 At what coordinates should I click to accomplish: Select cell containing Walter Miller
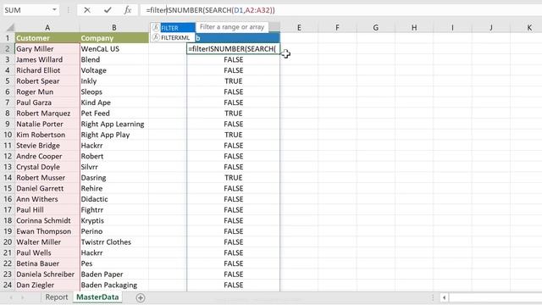pyautogui.click(x=47, y=241)
